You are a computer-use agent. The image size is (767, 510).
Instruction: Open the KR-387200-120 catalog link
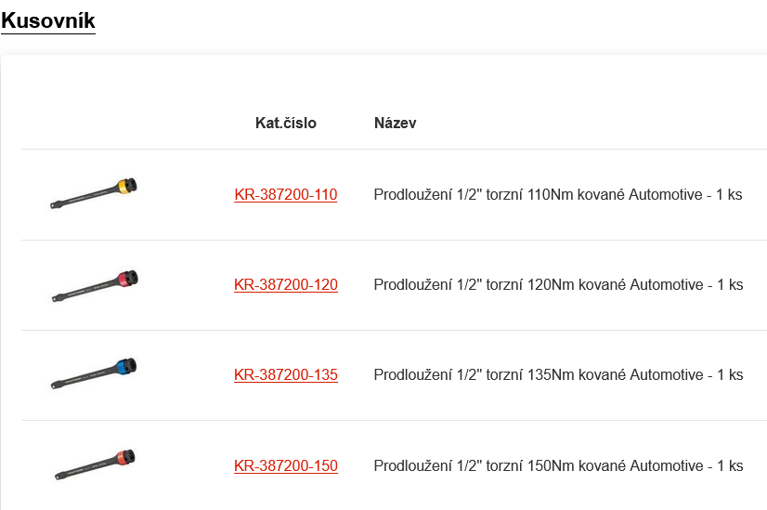coord(285,285)
